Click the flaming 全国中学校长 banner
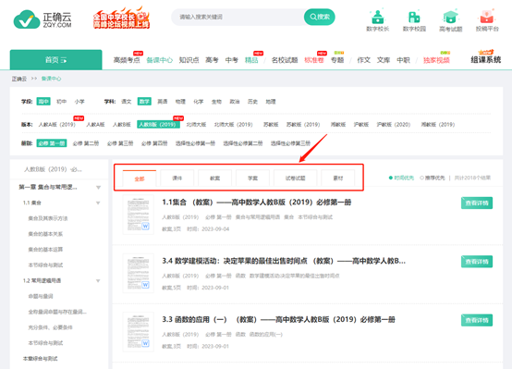The width and height of the screenshot is (512, 369). tap(121, 18)
